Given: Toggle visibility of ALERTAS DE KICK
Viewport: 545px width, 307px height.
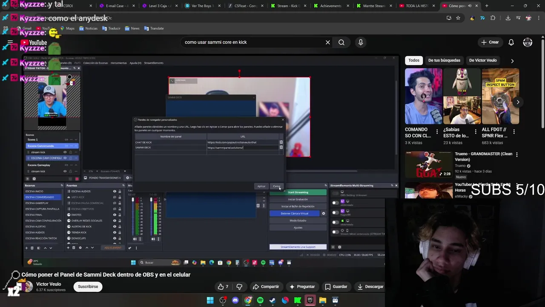Looking at the screenshot, I should 115,226.
